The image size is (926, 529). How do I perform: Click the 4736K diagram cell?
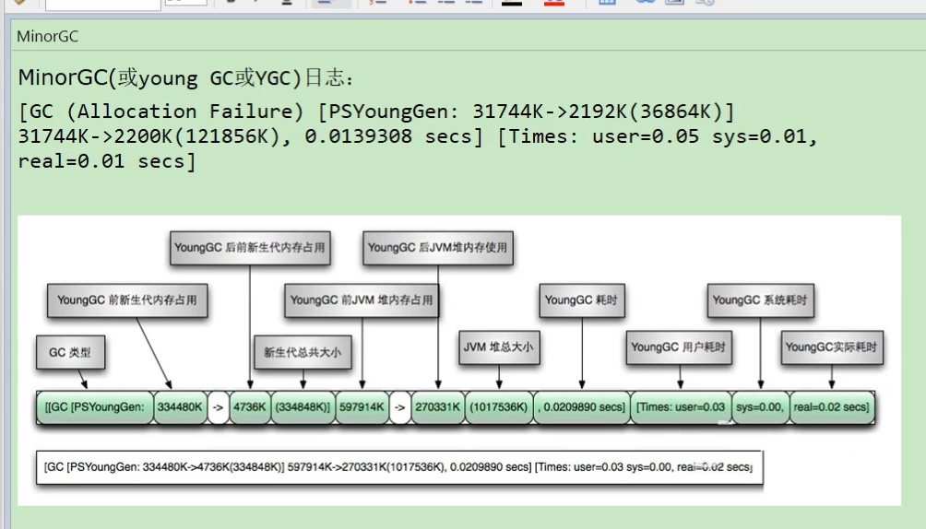(250, 407)
